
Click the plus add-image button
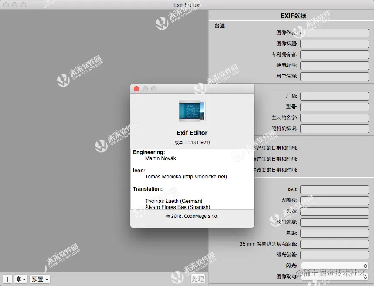click(x=7, y=279)
